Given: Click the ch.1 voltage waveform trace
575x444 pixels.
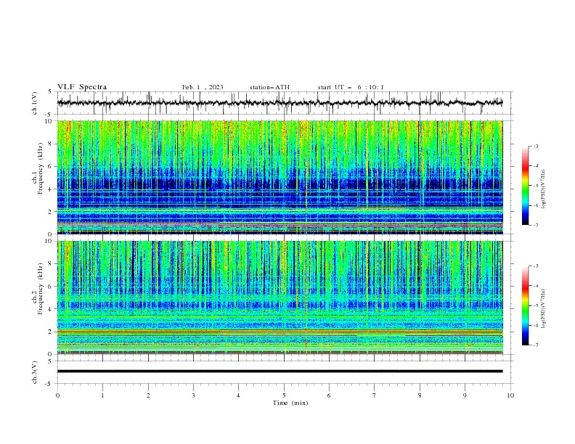Looking at the screenshot, I should click(280, 103).
